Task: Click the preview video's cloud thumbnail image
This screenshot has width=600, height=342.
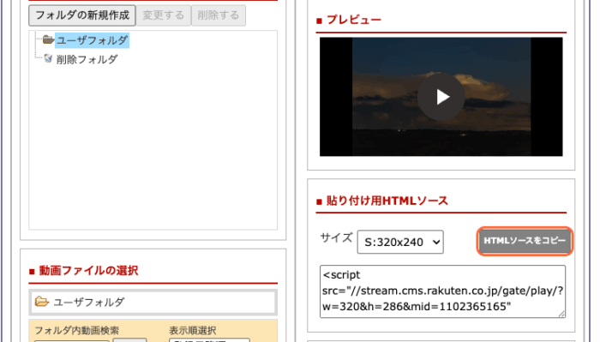Action: click(x=441, y=97)
